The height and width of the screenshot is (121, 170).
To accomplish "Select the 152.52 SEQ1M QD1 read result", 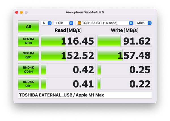I will coord(68,55).
